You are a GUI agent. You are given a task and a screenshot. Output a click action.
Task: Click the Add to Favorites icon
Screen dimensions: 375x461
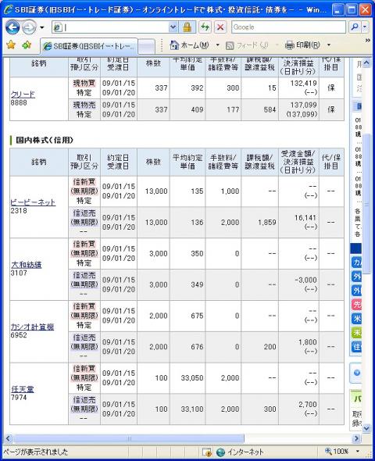[27, 45]
